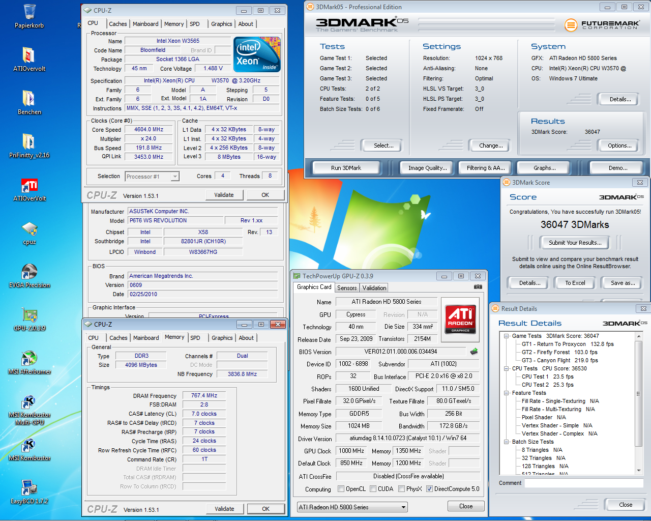Collapse the Feature Tests tree node
Screen dimensions: 651x521
click(x=507, y=393)
